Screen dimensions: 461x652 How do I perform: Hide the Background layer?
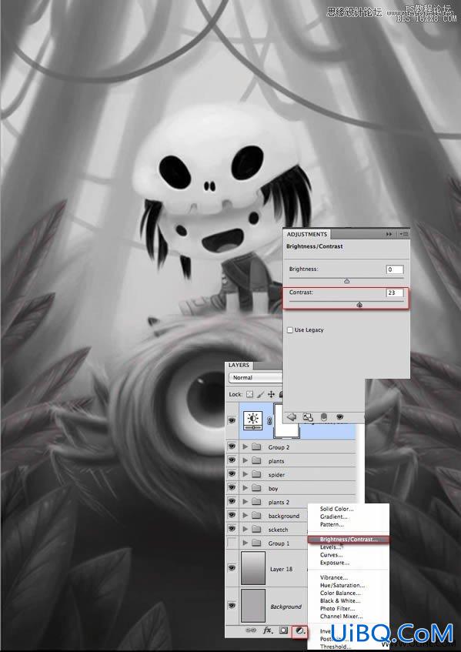232,606
